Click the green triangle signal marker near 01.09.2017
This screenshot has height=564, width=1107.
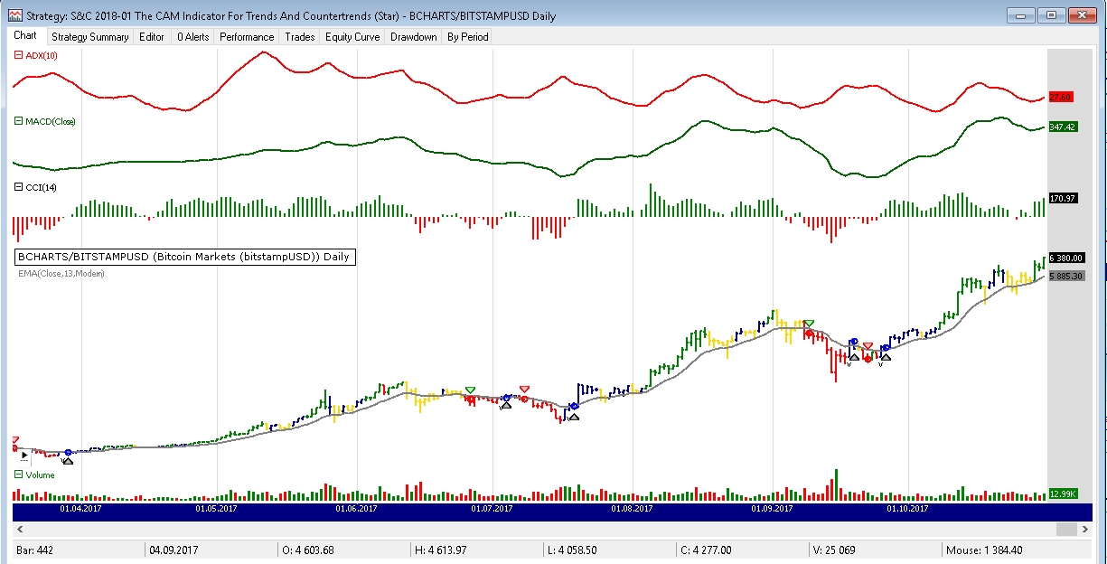(809, 324)
